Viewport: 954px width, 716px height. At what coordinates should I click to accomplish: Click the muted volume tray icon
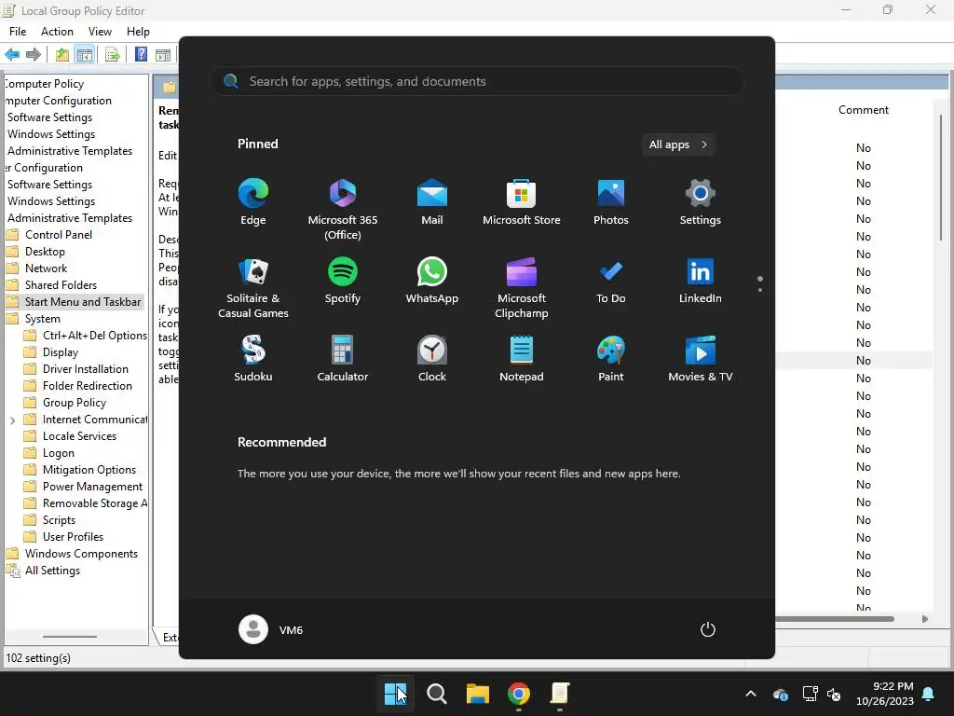click(x=834, y=694)
